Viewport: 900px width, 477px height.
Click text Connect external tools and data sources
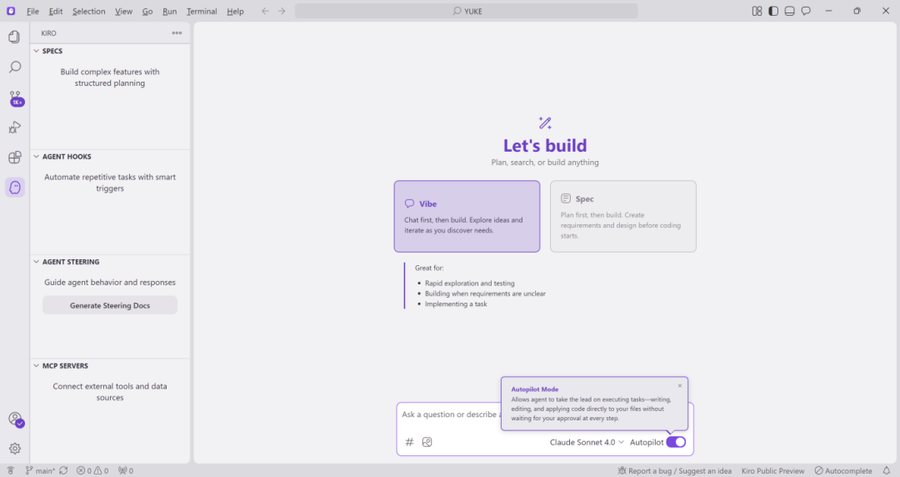coord(110,392)
